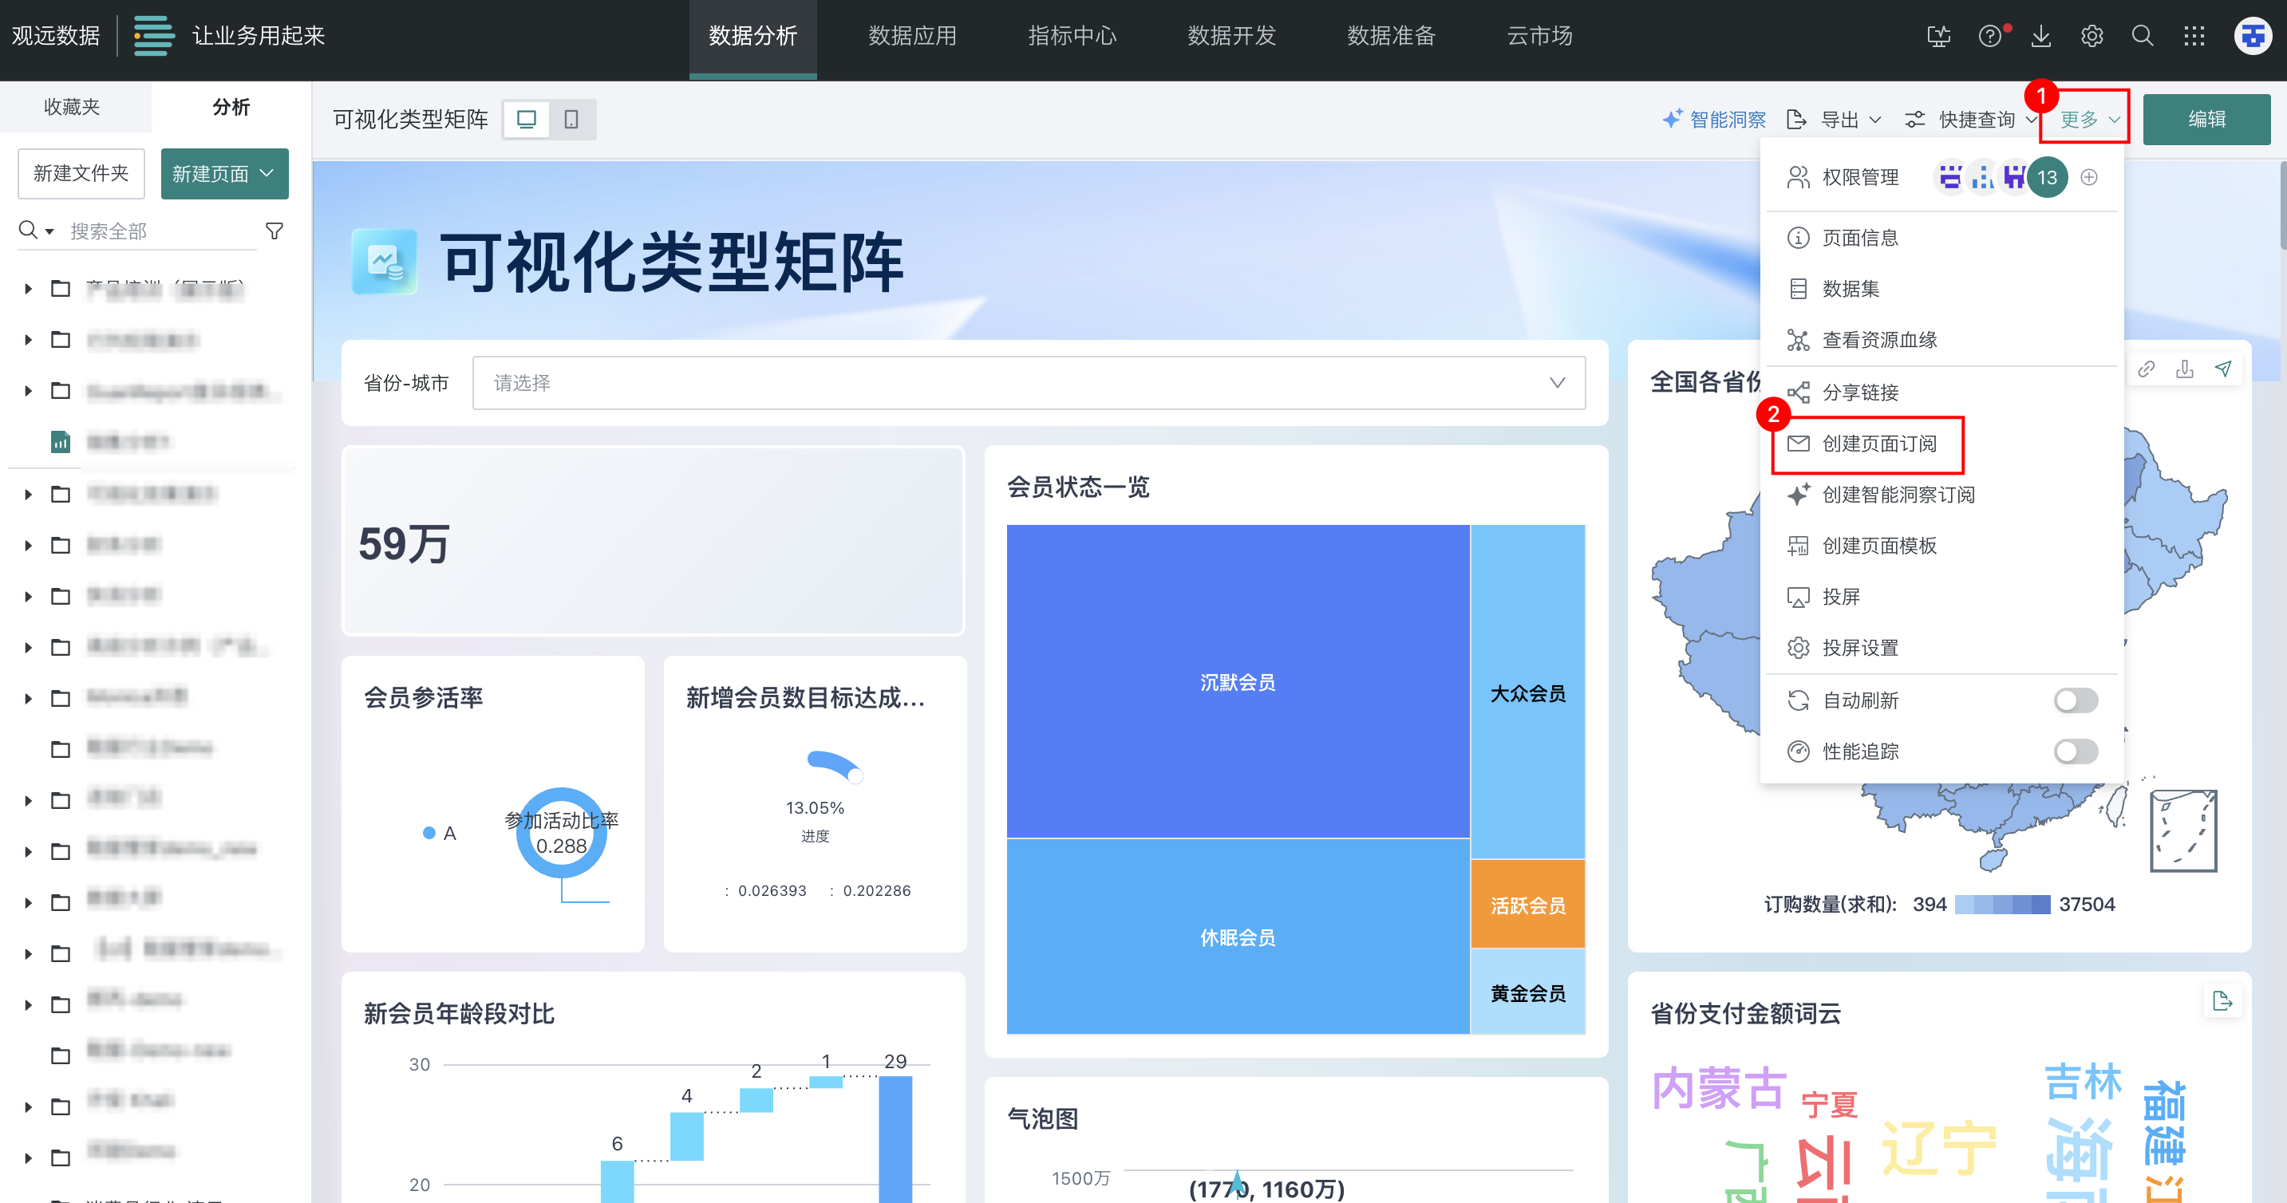Export the 省份支付金额词云 card

point(2224,1001)
